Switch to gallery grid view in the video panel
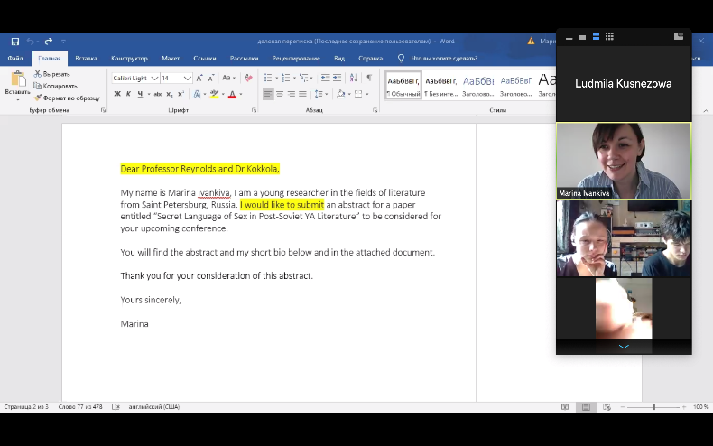The image size is (713, 446). pyautogui.click(x=610, y=37)
